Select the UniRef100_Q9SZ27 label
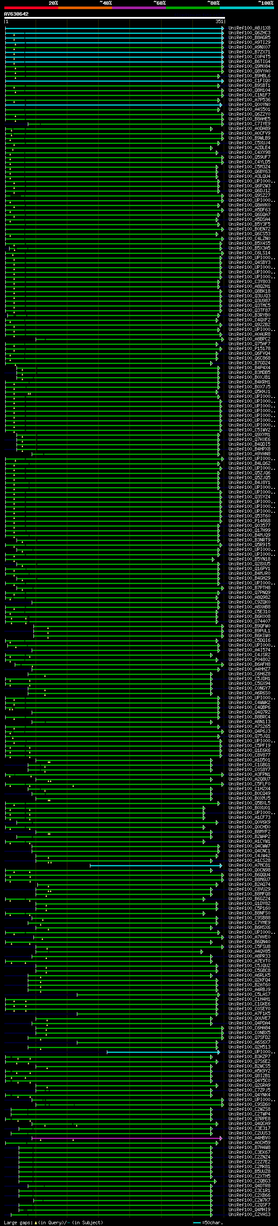Screen dimensions: 278x1226 click(249, 196)
